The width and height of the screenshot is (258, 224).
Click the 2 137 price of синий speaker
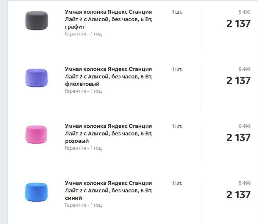pyautogui.click(x=238, y=195)
